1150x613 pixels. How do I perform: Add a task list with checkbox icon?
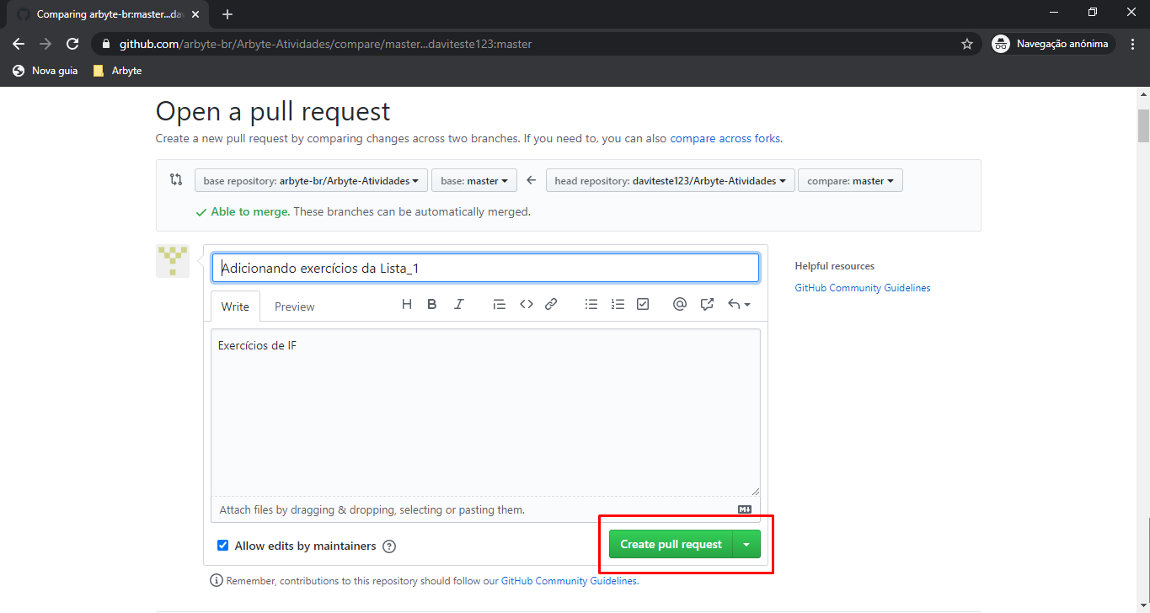[x=643, y=305]
